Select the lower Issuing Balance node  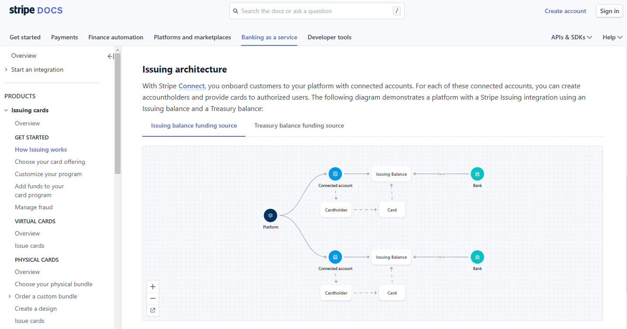tap(391, 257)
